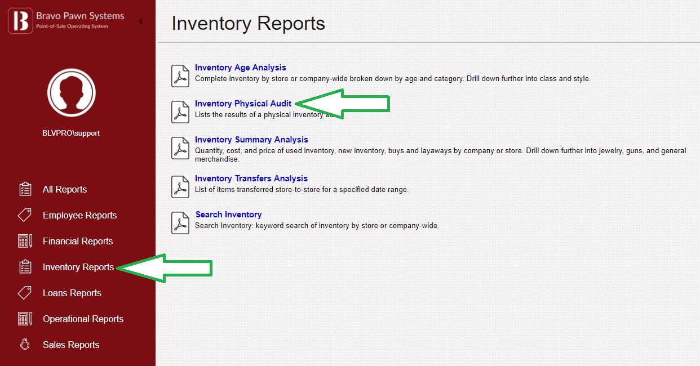Image resolution: width=700 pixels, height=366 pixels.
Task: Click description 'Quantity, cost, and price of used inventory'
Action: pyautogui.click(x=441, y=155)
